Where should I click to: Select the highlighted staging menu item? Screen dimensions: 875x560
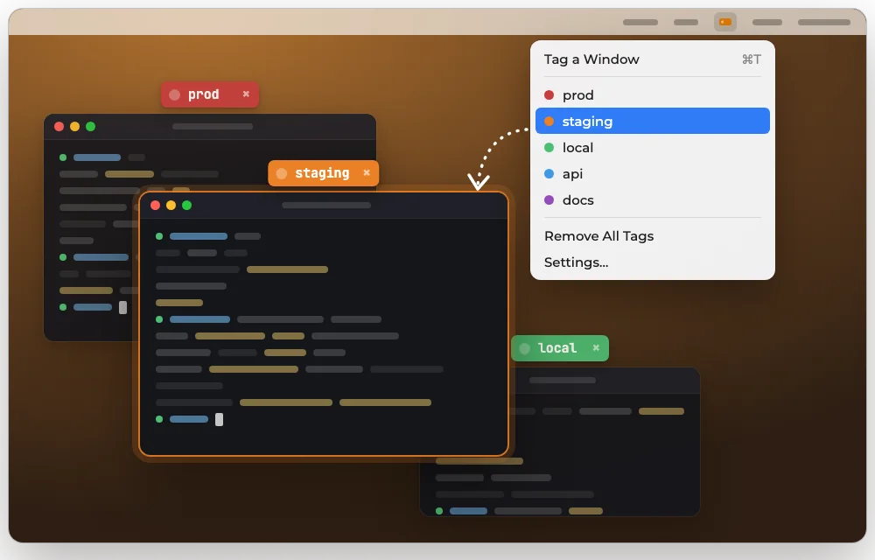653,121
